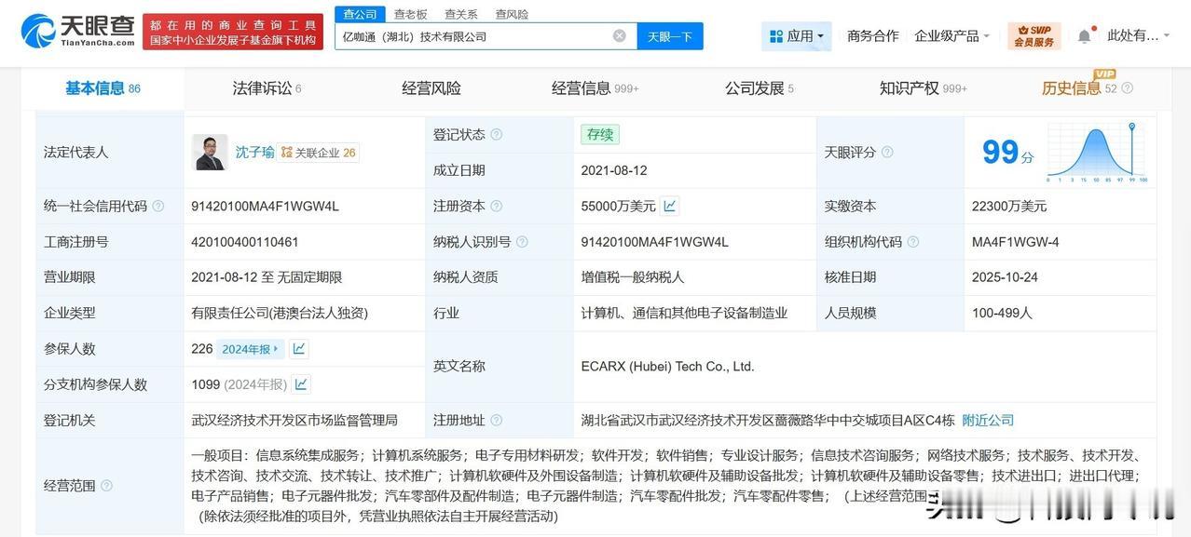Click approval date 2025-10-24

[1005, 277]
